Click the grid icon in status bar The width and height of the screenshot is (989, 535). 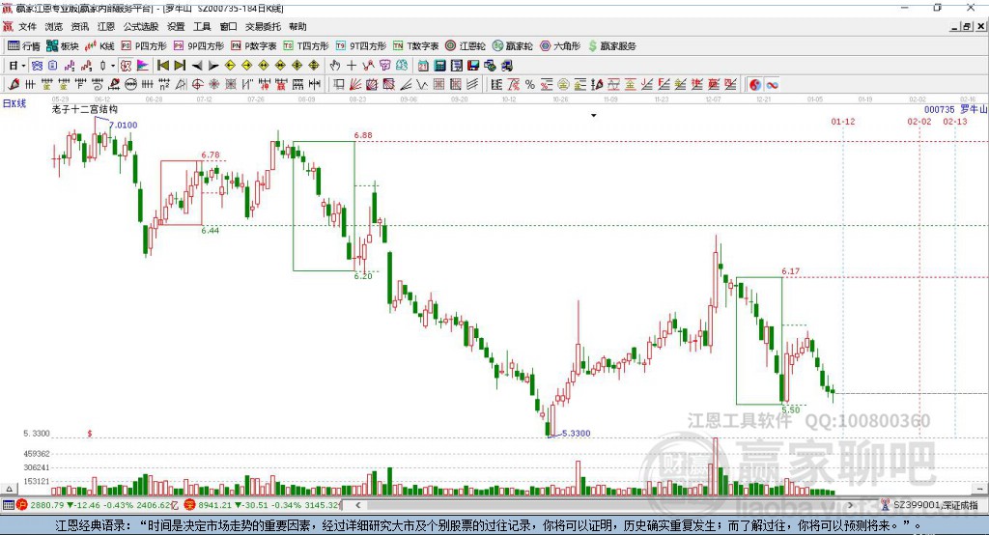coord(8,505)
